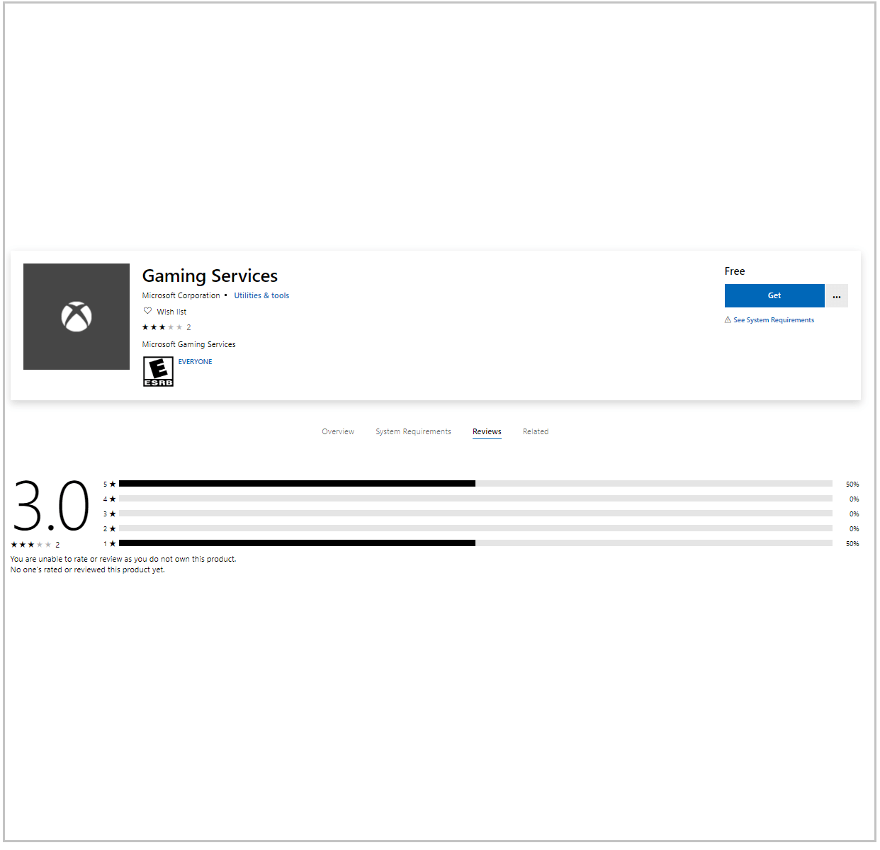880x850 pixels.
Task: Click 'You are unable to rate or review' message
Action: pyautogui.click(x=123, y=559)
